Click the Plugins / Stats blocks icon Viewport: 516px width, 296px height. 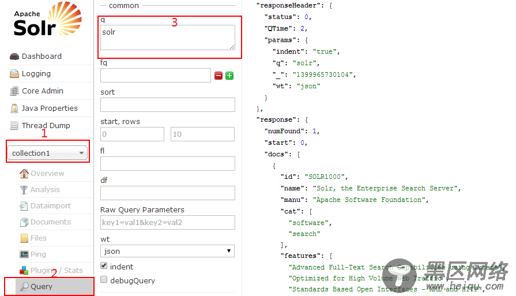point(24,271)
